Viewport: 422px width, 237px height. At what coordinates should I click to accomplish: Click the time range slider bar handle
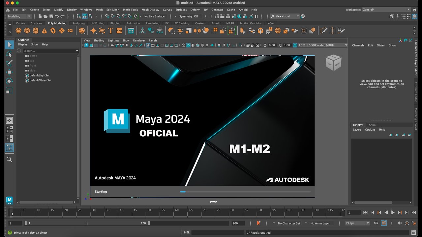[87, 223]
